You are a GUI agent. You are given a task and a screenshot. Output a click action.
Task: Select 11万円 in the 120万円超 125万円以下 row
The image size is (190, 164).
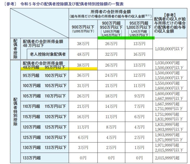83,127
